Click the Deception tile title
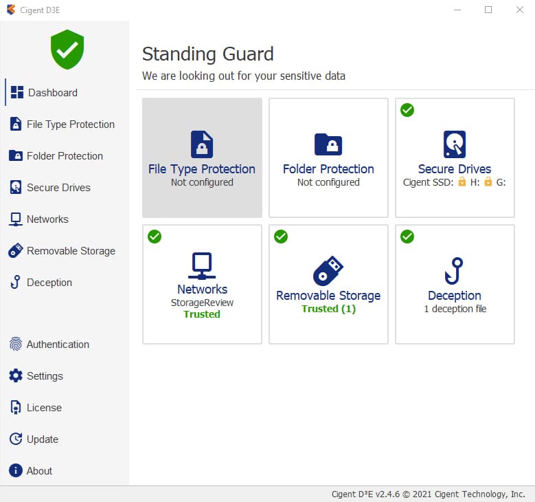 point(455,296)
